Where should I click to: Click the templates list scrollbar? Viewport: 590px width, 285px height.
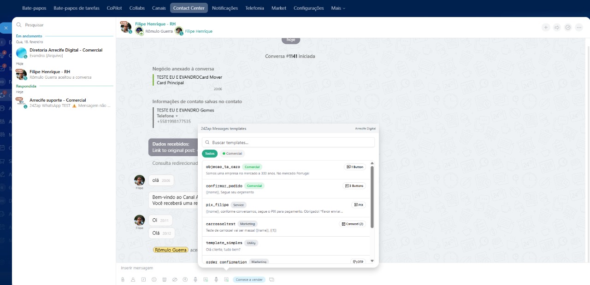tap(372, 197)
